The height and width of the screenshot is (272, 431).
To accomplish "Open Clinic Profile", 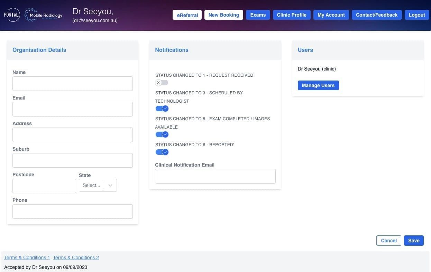I will [x=292, y=15].
